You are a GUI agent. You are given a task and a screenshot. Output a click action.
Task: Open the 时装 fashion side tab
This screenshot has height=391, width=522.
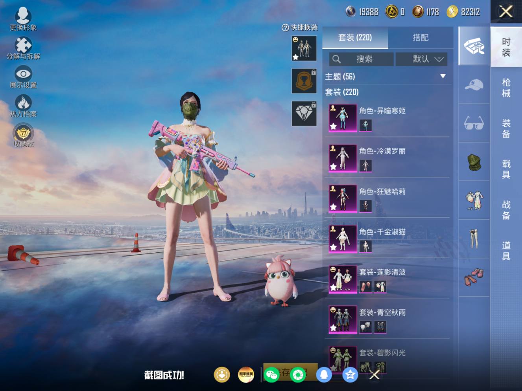506,47
